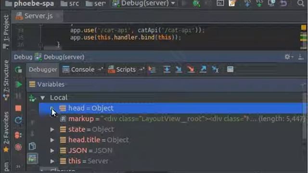Hide the Debug tool window icon
Viewport: 308px width, 173px height.
click(x=301, y=57)
